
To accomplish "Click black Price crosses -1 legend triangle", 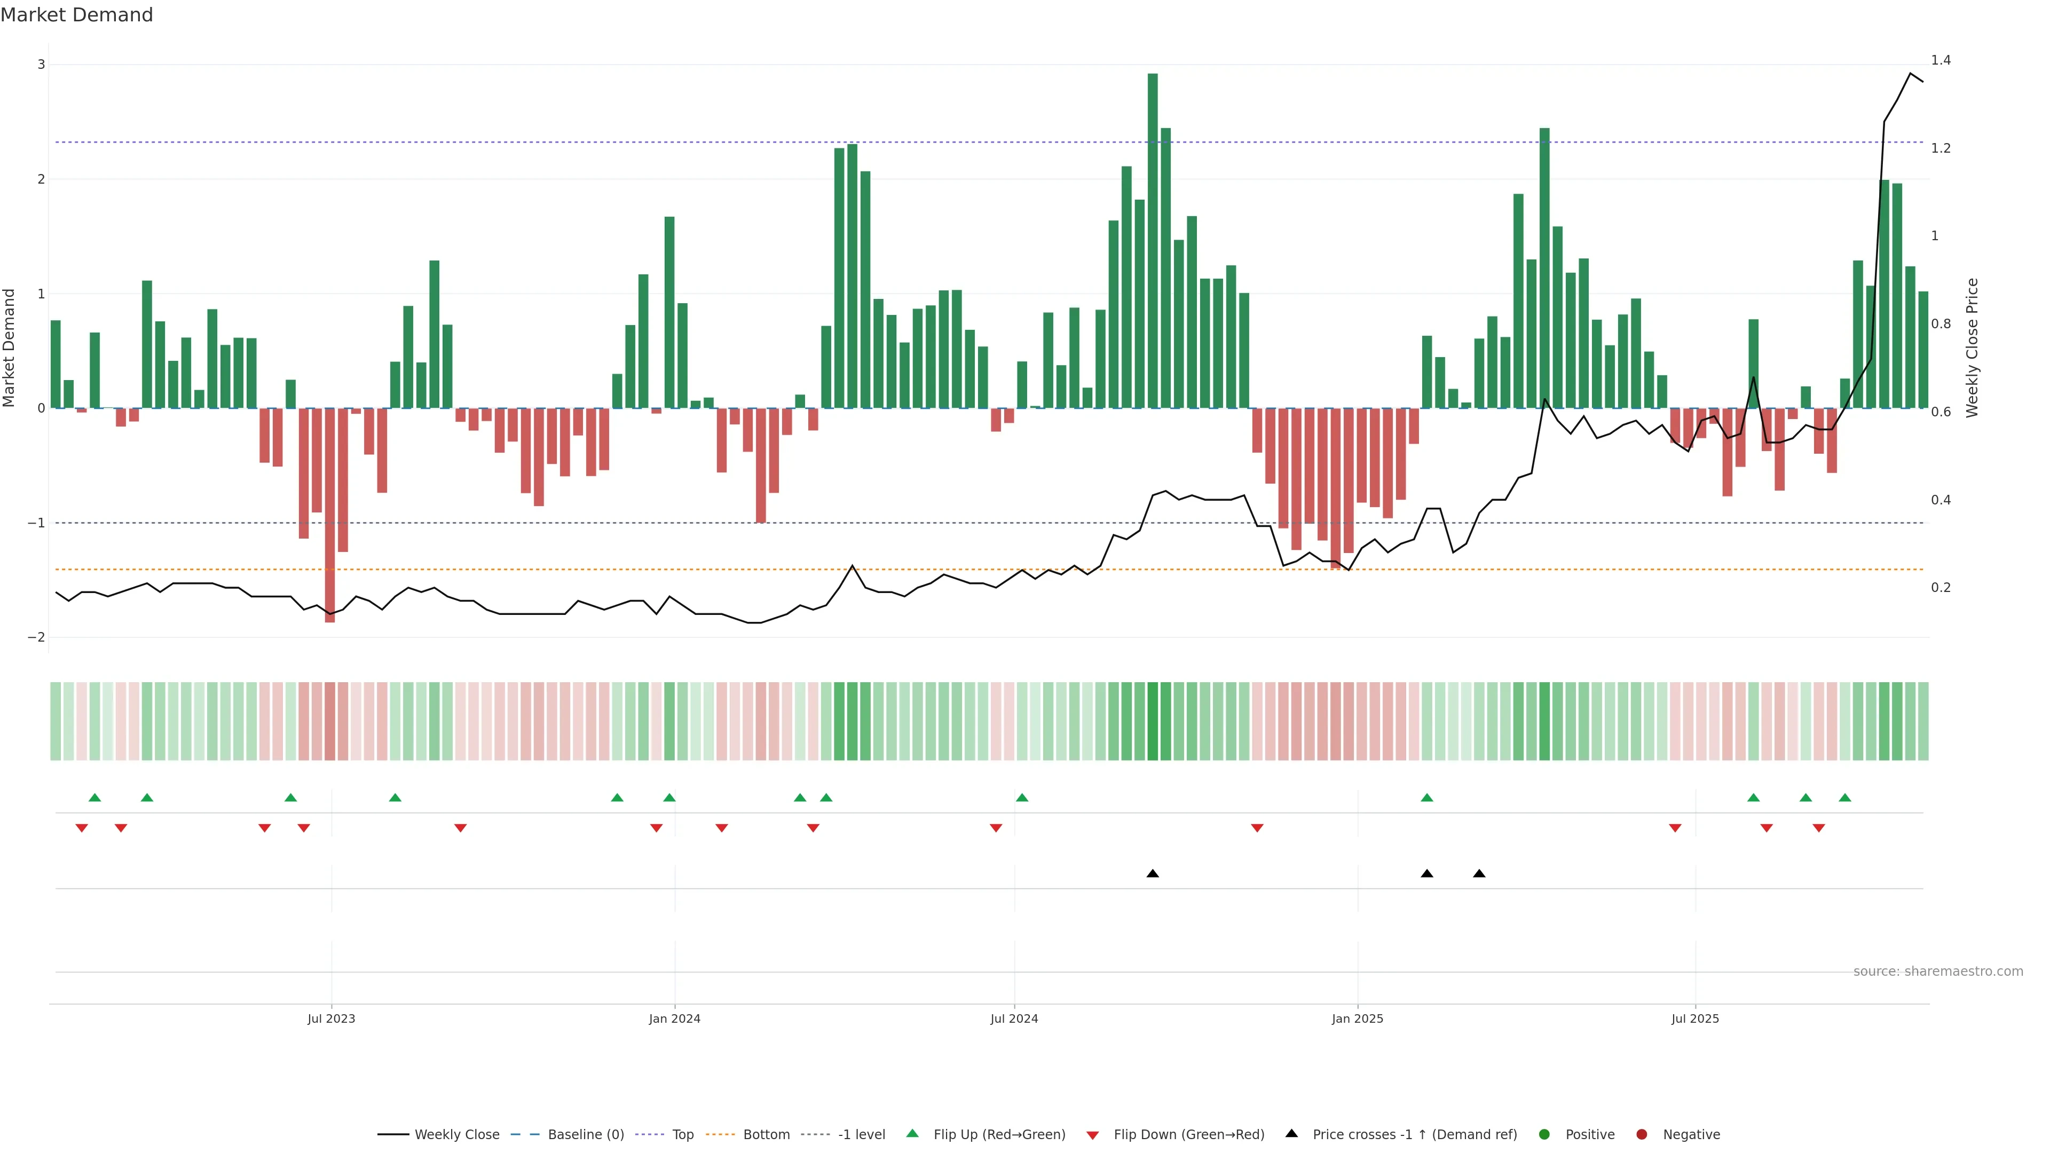I will point(1291,1134).
